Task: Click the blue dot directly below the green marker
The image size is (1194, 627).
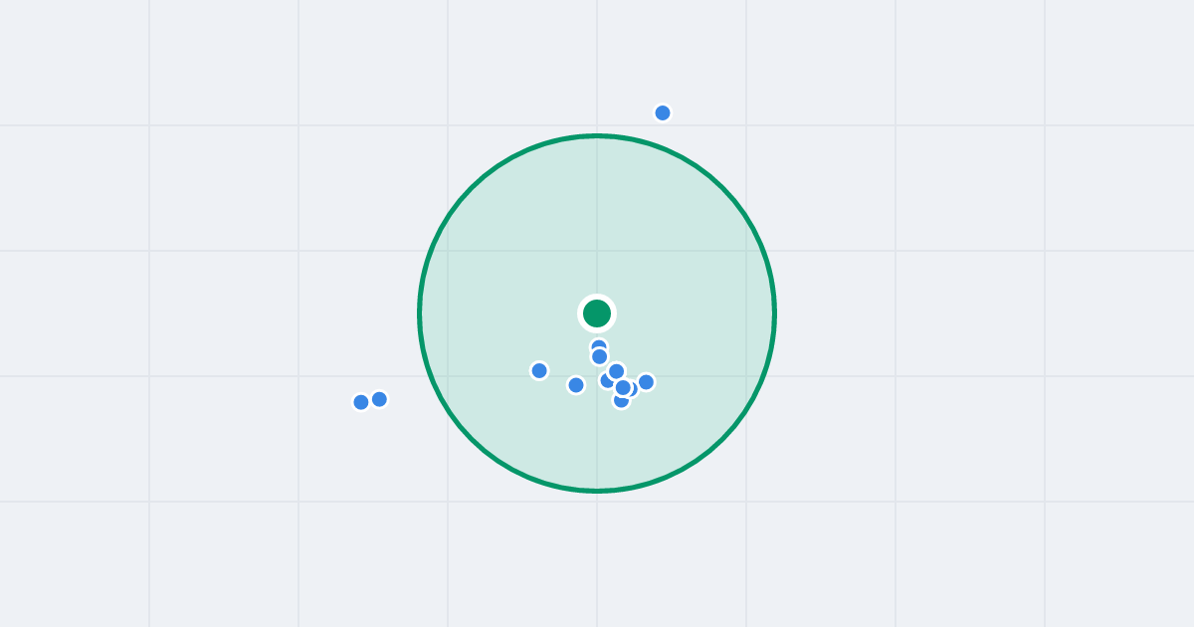Action: (599, 356)
